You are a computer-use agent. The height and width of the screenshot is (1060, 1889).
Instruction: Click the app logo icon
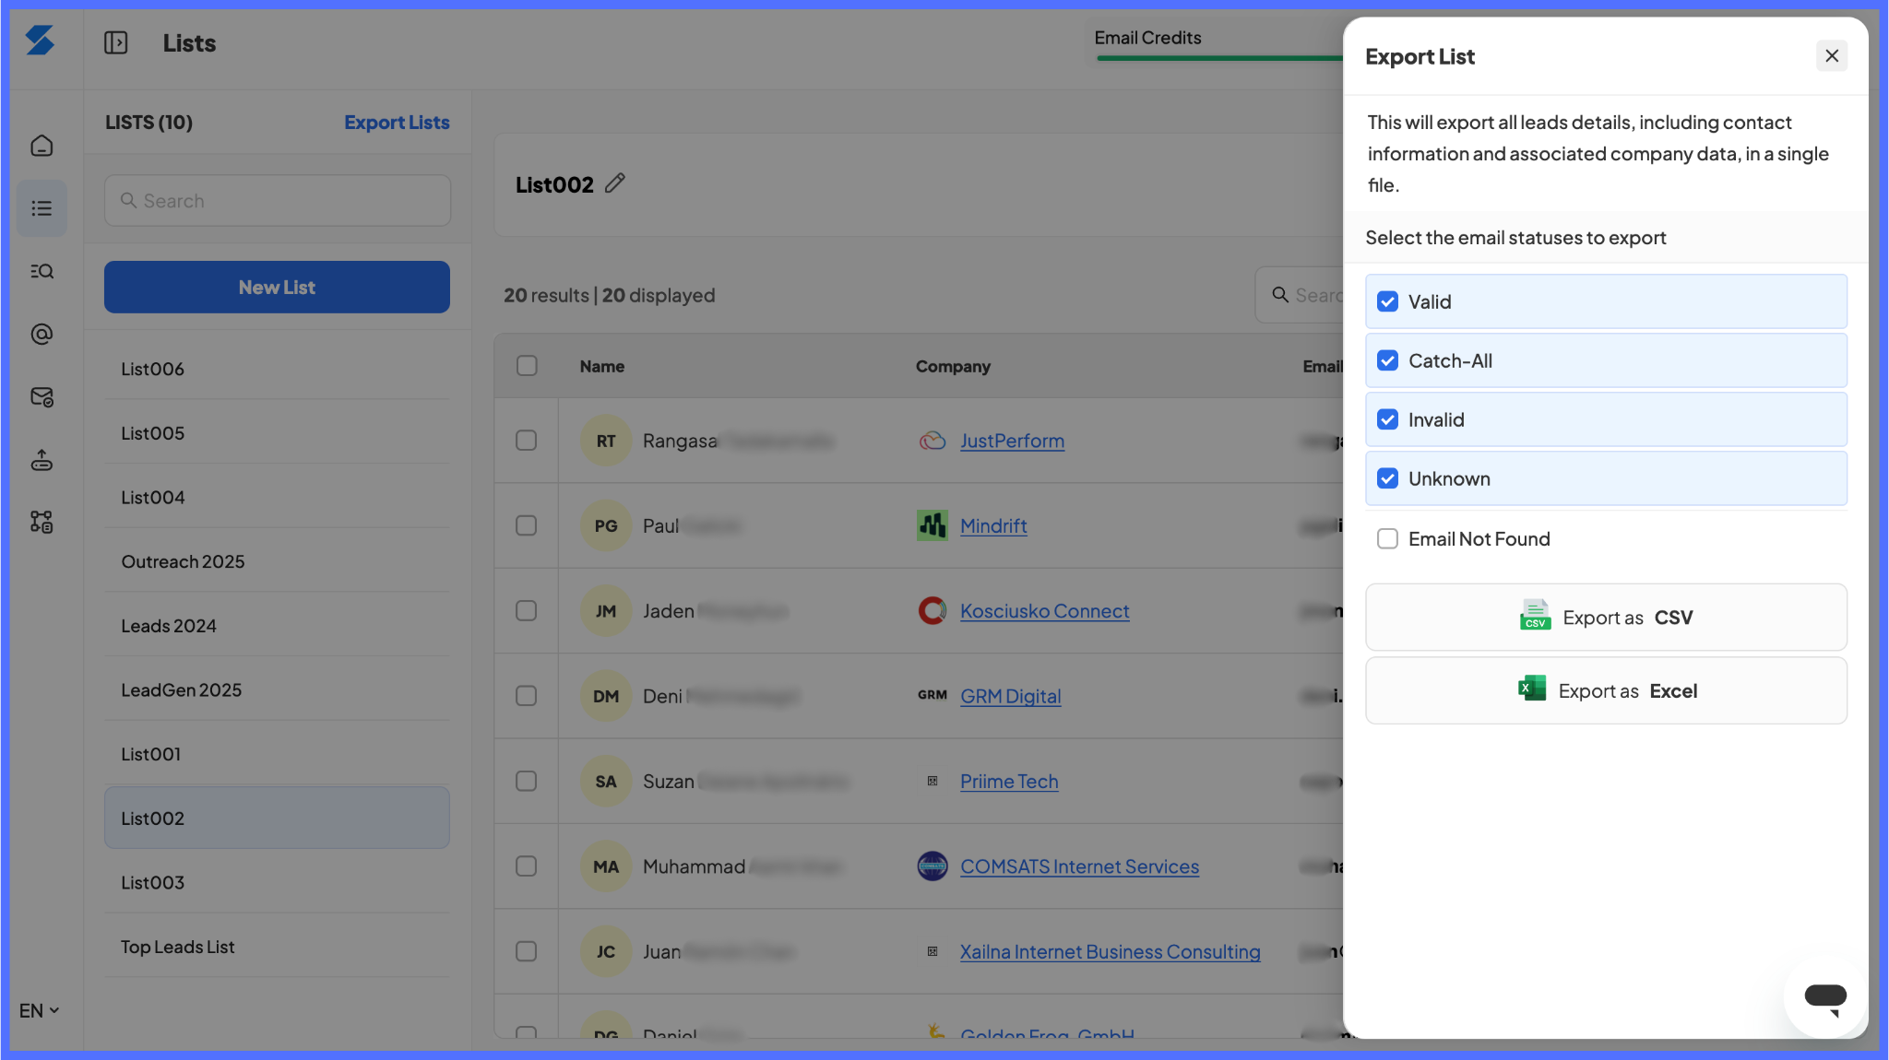[x=40, y=41]
